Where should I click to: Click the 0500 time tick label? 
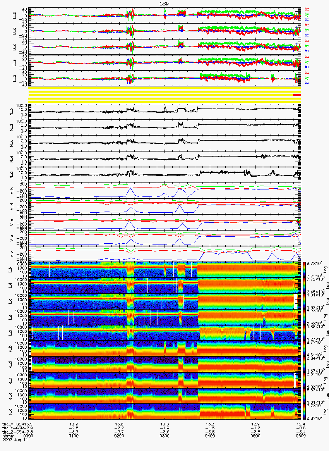tap(255, 436)
